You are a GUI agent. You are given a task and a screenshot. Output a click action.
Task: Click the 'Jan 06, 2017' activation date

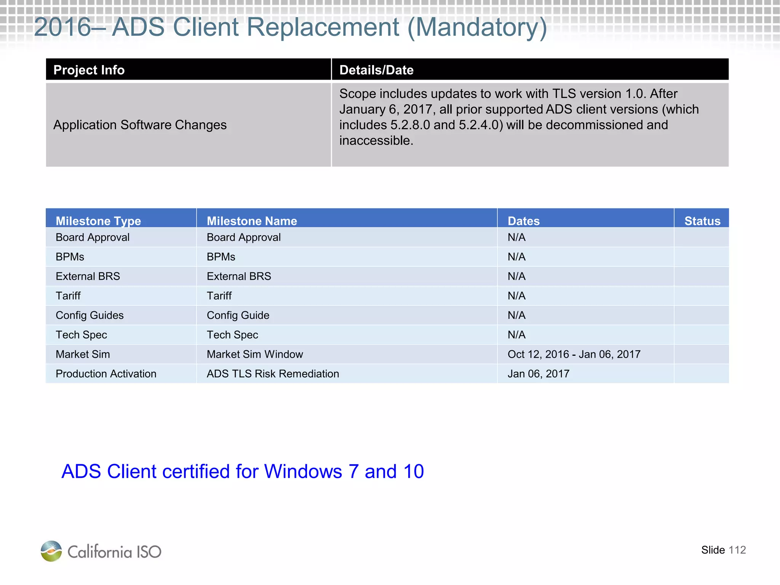(x=539, y=374)
